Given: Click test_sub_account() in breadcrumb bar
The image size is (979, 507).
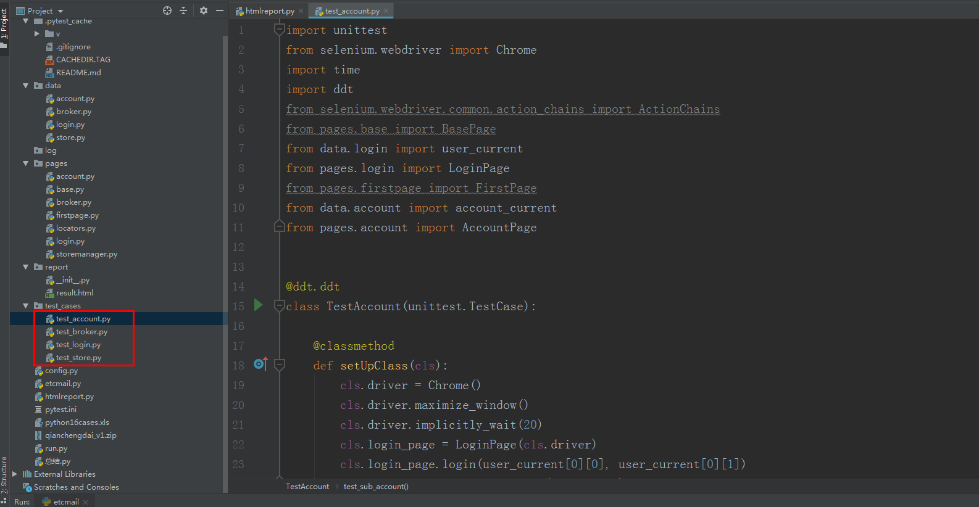Looking at the screenshot, I should point(376,487).
